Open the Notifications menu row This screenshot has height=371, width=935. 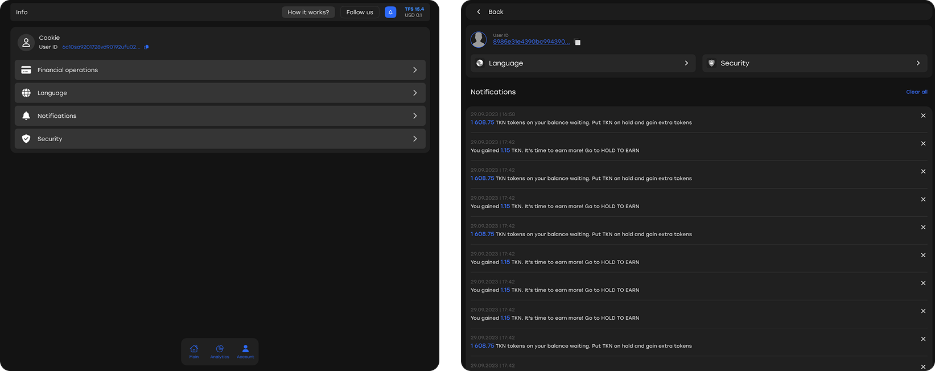point(220,116)
